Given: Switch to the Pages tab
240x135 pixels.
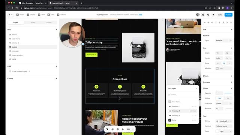Looking at the screenshot, I should point(16,22).
